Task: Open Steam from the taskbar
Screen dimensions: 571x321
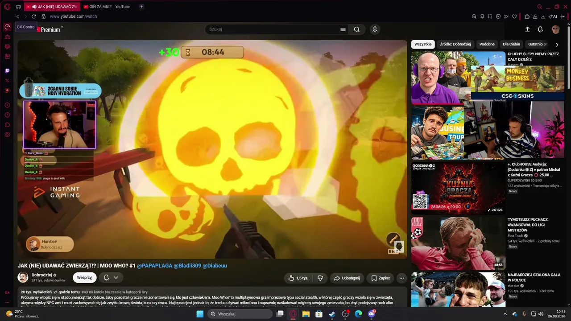Action: [332, 314]
